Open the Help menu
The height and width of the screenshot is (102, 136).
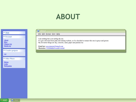coord(58,34)
